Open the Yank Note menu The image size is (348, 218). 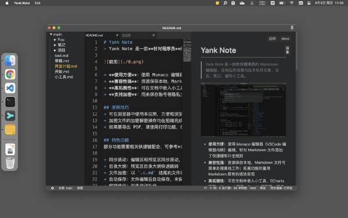22,3
